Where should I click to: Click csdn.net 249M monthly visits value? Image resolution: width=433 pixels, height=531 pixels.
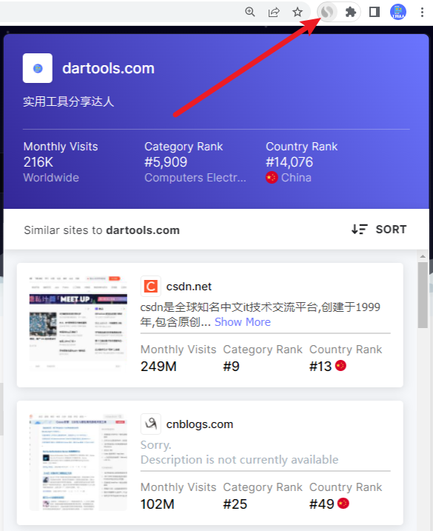[159, 367]
